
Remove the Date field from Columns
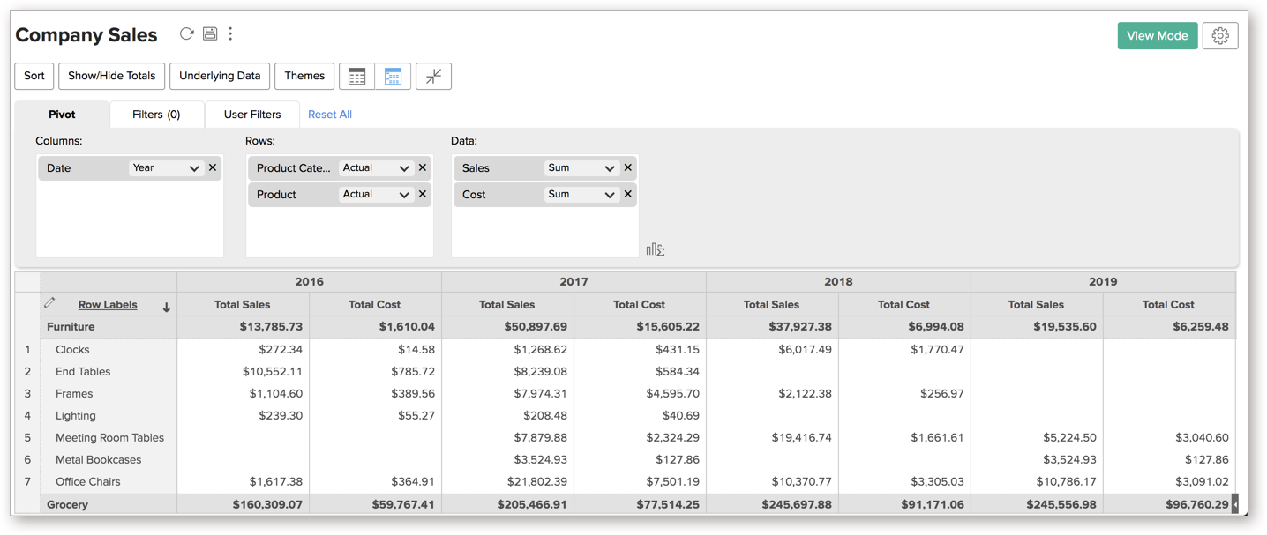click(213, 167)
